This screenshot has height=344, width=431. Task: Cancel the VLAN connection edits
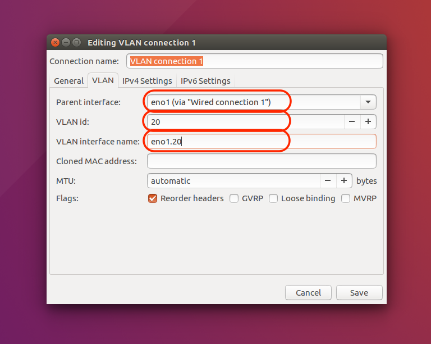pyautogui.click(x=308, y=292)
